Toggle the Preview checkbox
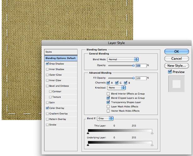The image size is (193, 156). 170,72
